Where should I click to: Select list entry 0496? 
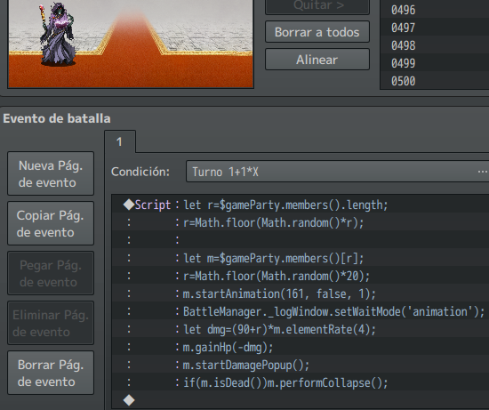pyautogui.click(x=435, y=10)
